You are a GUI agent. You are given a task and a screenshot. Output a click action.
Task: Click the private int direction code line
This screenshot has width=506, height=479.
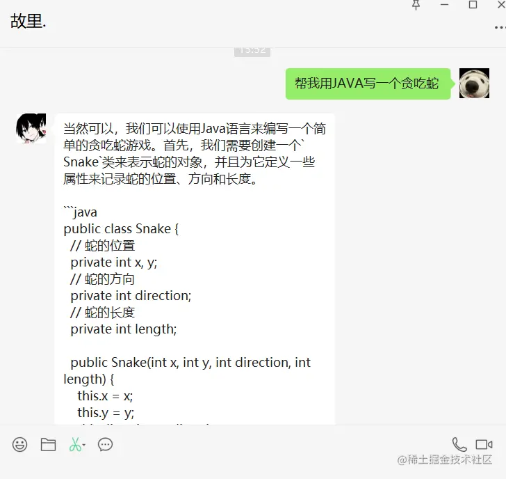131,295
